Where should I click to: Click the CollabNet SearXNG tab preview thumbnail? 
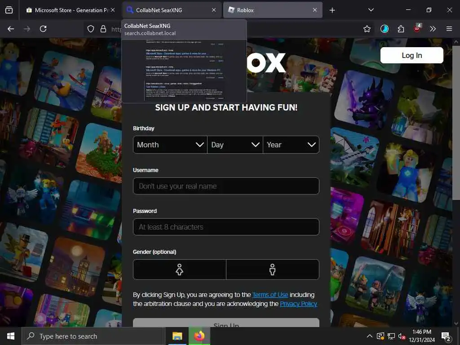pos(184,71)
